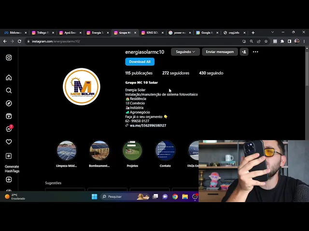
Task: Open Task View on taskbar
Action: point(155,196)
